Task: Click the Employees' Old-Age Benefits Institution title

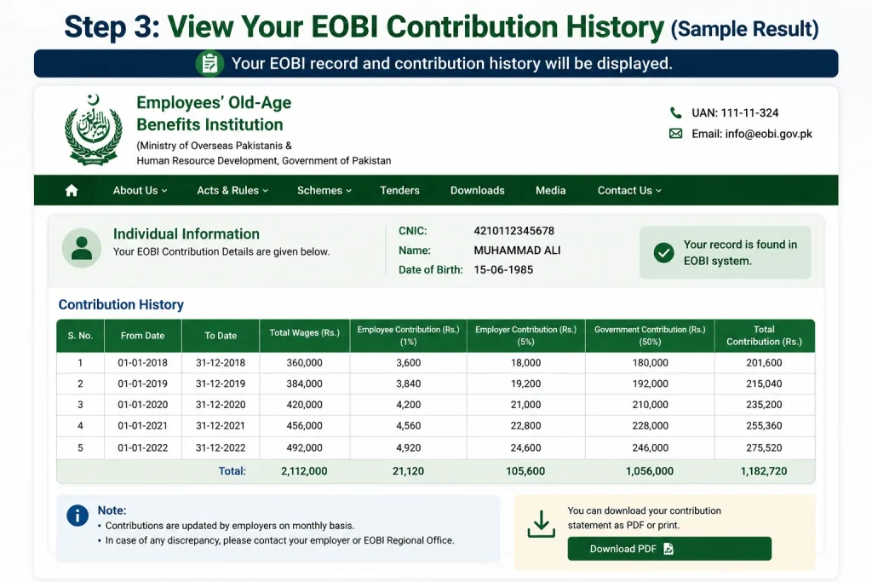Action: pyautogui.click(x=214, y=113)
